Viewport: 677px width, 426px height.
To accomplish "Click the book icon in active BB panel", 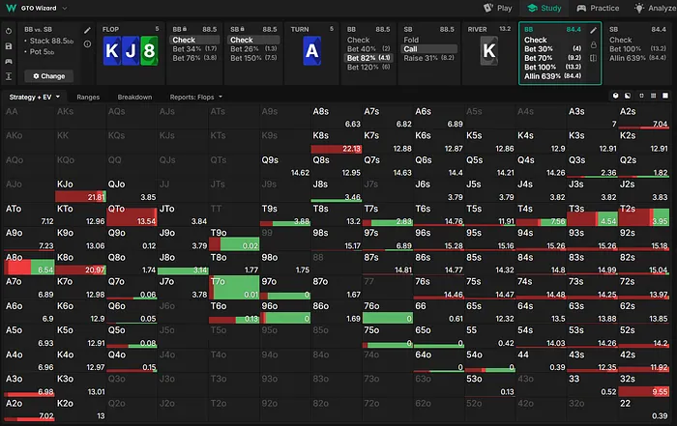I will coord(595,58).
